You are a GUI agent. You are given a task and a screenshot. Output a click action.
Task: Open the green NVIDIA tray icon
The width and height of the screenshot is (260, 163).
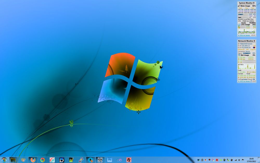221,160
